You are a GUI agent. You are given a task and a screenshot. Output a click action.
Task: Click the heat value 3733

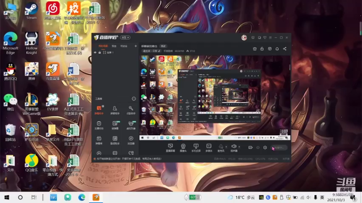(191, 51)
